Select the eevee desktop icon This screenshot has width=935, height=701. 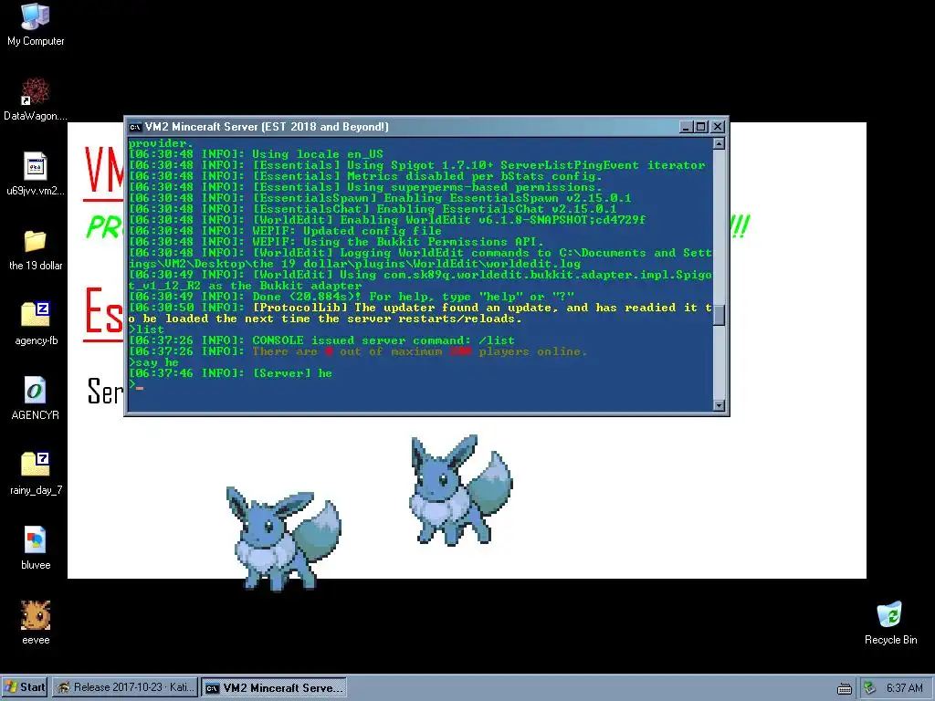click(x=36, y=623)
